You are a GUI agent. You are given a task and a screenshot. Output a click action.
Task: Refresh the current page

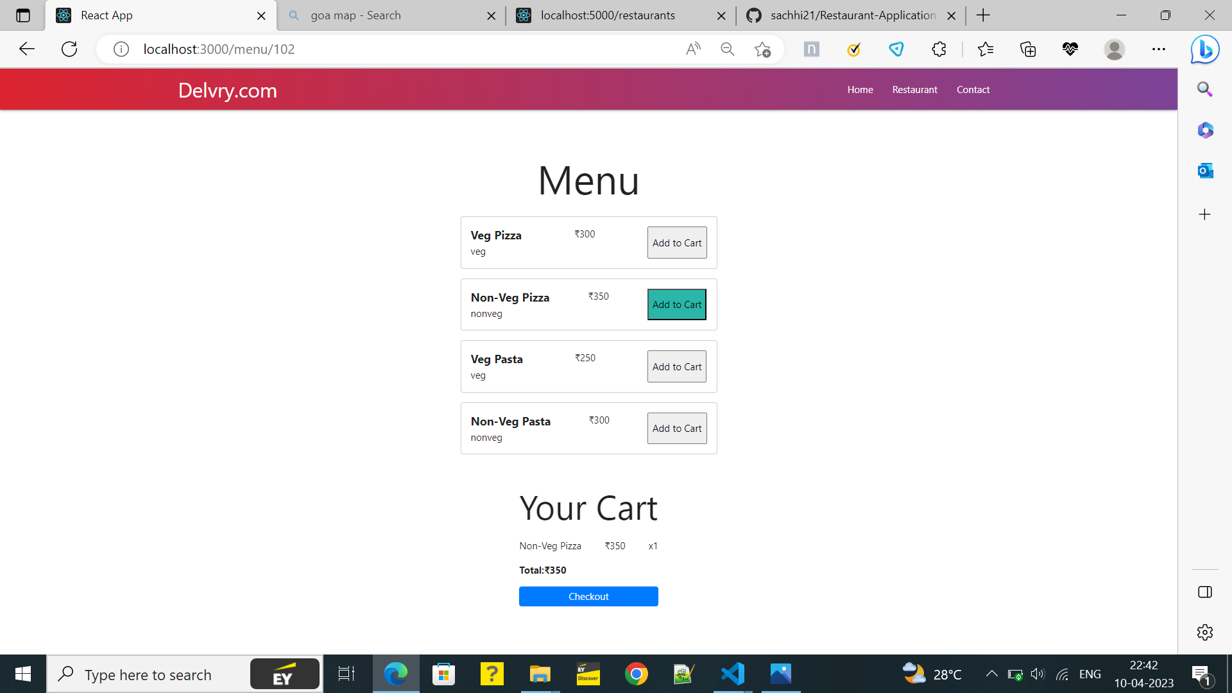pyautogui.click(x=69, y=49)
